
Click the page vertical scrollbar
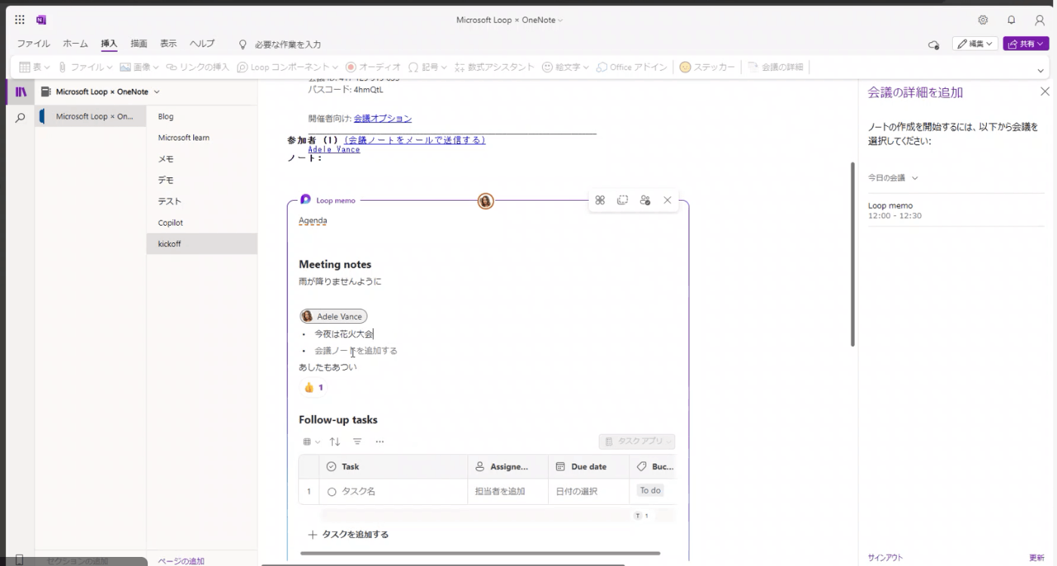click(852, 254)
